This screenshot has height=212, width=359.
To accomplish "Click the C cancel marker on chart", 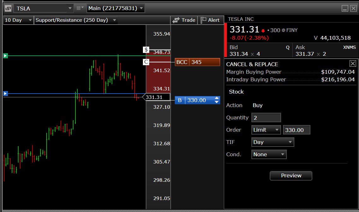I will point(146,62).
